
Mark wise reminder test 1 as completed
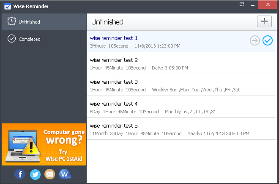click(268, 41)
